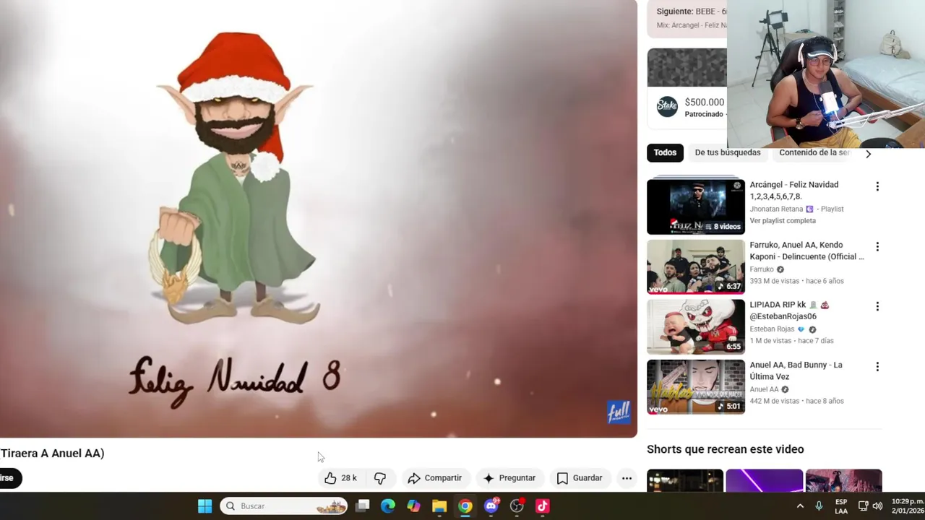Open the clock showing 10:29 p.m.
Screen dimensions: 925x520
click(907, 506)
